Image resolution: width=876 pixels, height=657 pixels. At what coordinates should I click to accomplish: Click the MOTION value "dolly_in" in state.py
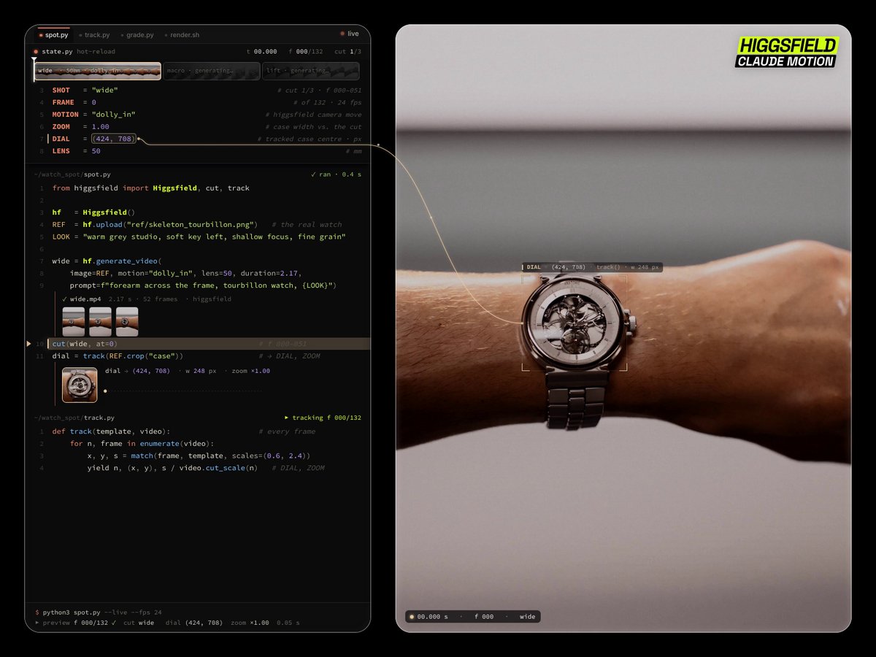click(x=113, y=115)
